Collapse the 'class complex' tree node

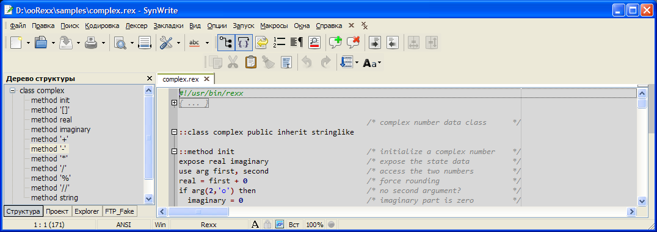click(x=13, y=91)
